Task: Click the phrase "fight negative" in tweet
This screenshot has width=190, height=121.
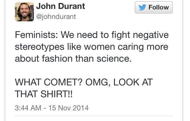Action: [140, 35]
